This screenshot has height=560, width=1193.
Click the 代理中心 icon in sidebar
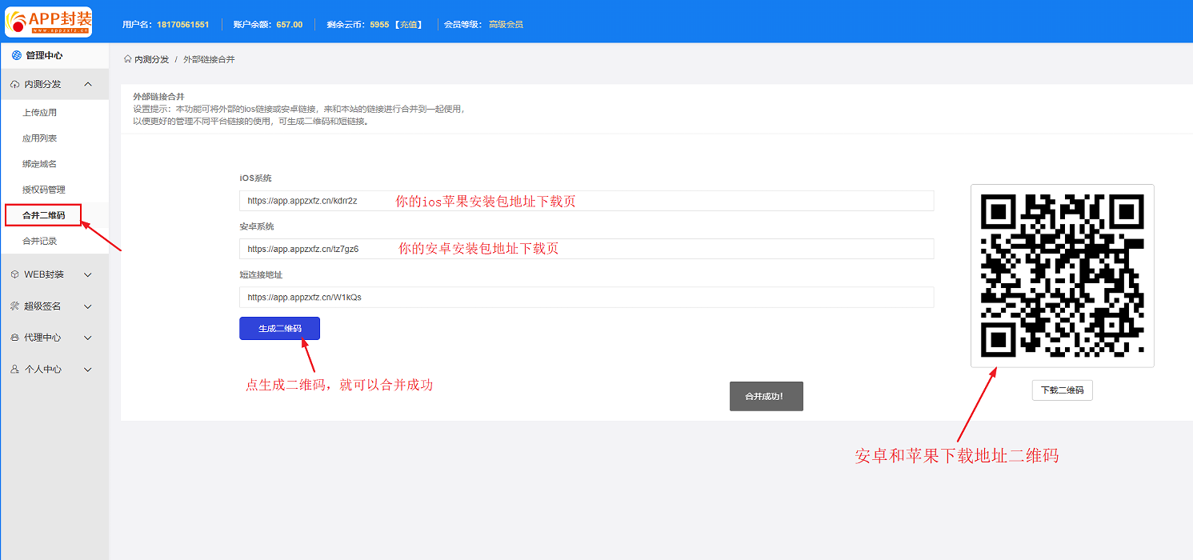(x=15, y=338)
